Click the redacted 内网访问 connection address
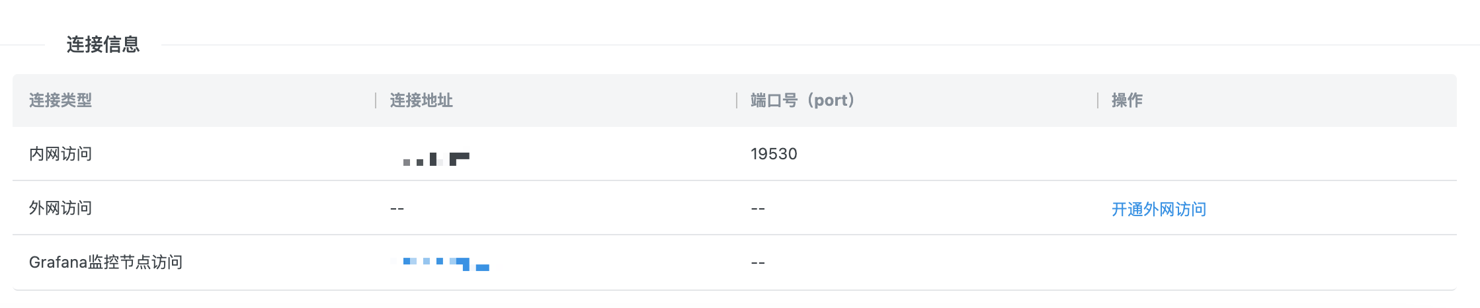Viewport: 1480px width, 308px height. pyautogui.click(x=436, y=159)
